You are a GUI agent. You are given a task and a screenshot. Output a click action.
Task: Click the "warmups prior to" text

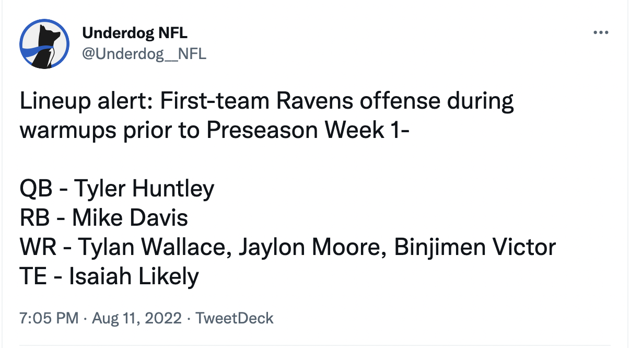(x=110, y=130)
